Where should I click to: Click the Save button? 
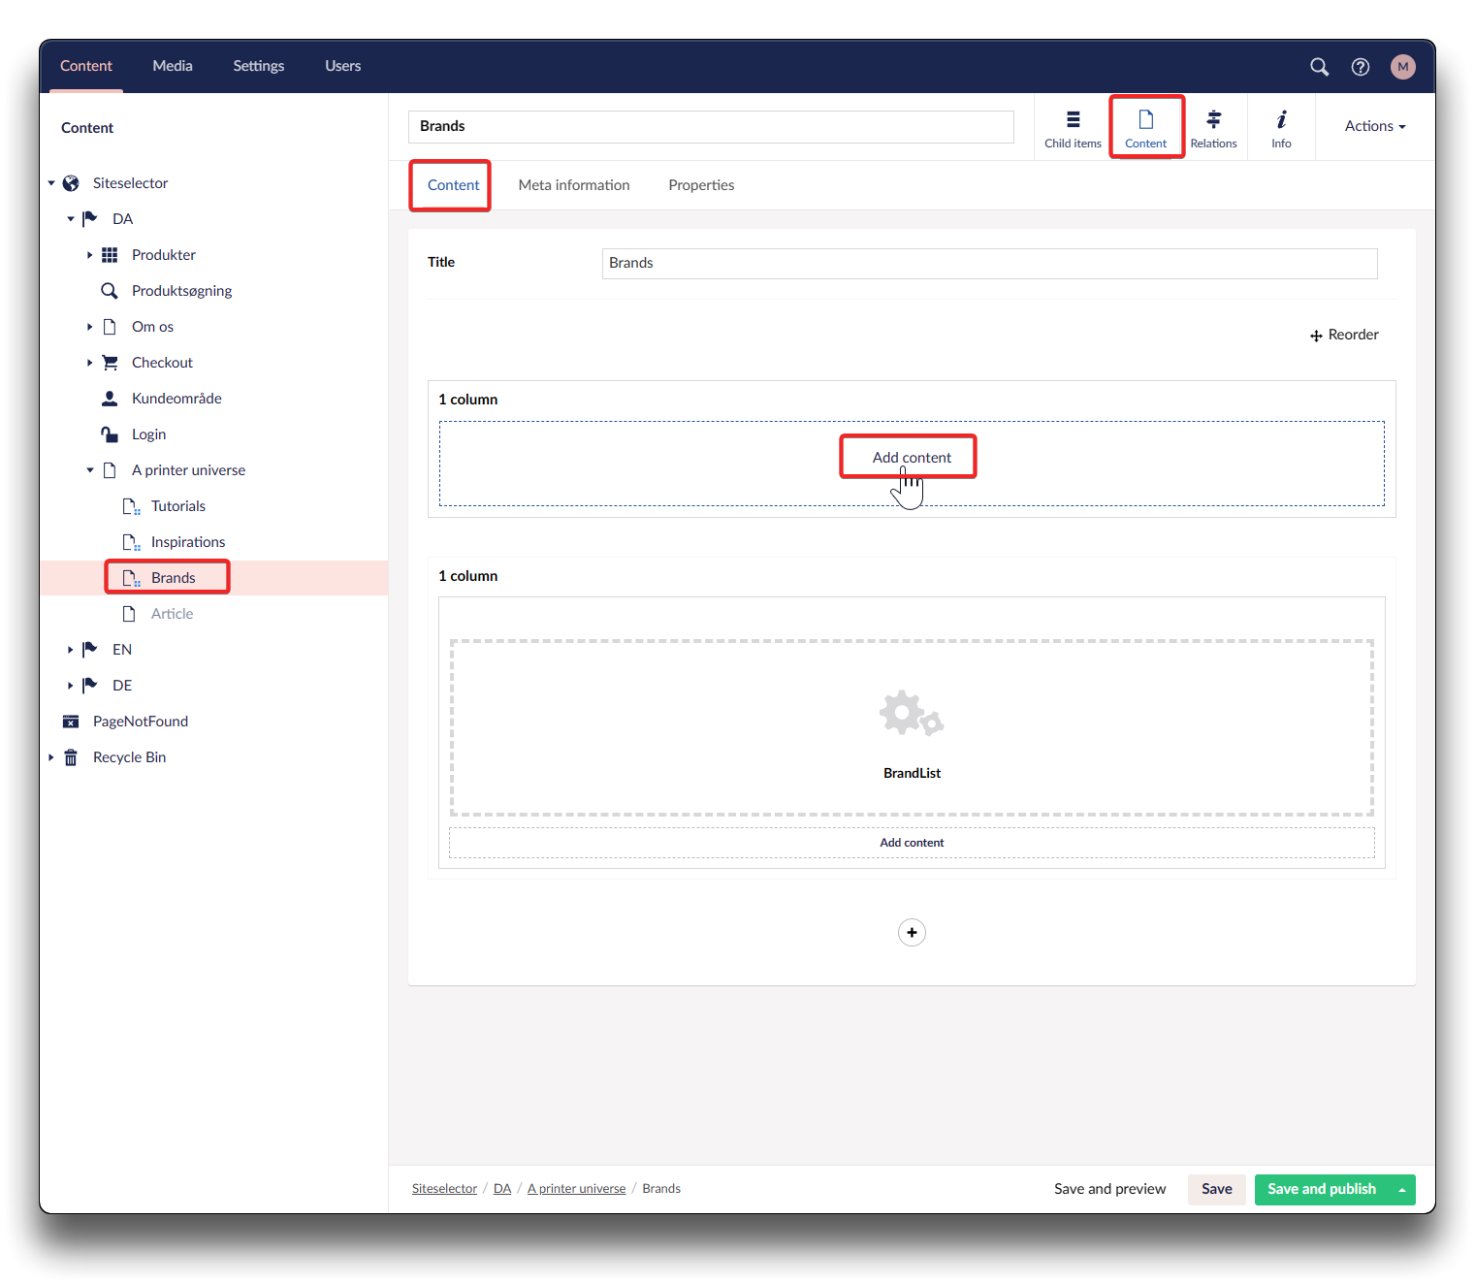[1216, 1189]
